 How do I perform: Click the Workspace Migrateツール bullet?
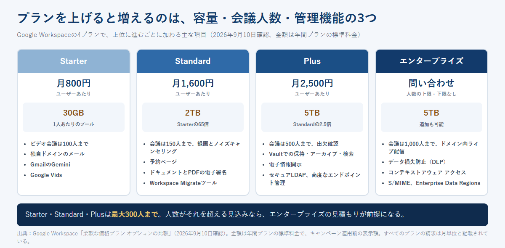point(183,183)
